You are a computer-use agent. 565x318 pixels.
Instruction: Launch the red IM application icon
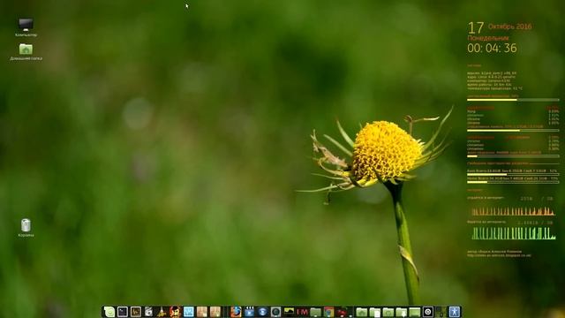(302, 312)
